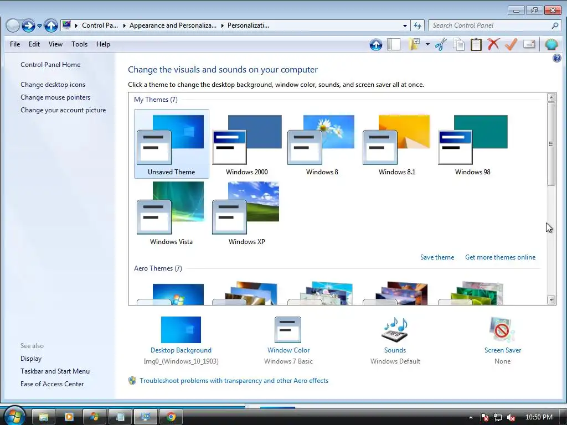Click the orange checkmark Properties icon
This screenshot has height=425, width=567.
pos(511,44)
